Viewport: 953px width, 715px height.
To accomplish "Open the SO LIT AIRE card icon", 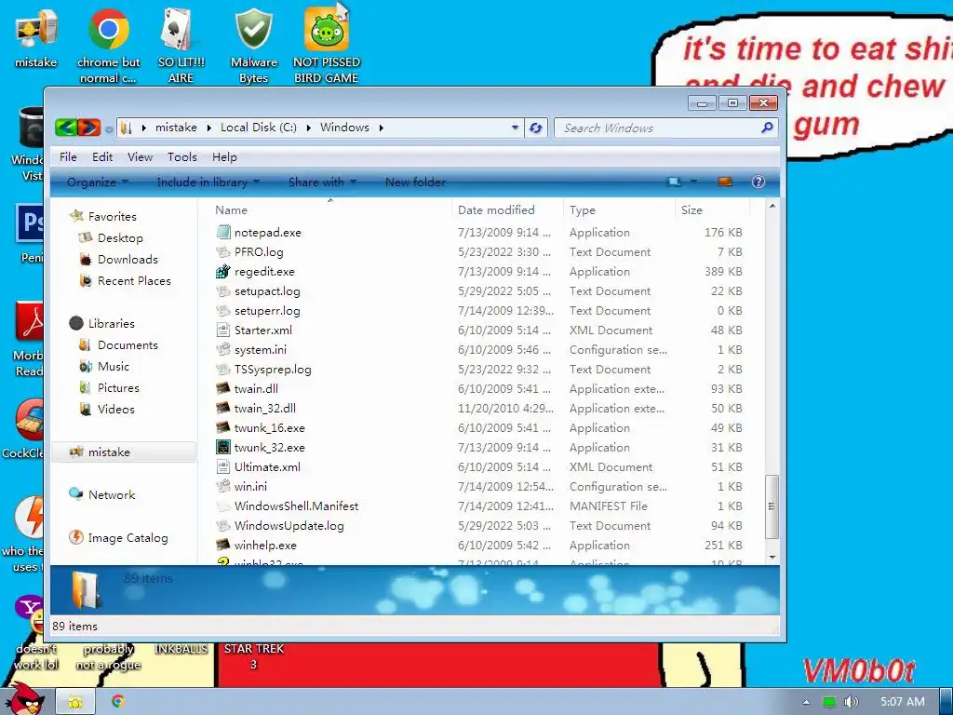I will pos(181,46).
